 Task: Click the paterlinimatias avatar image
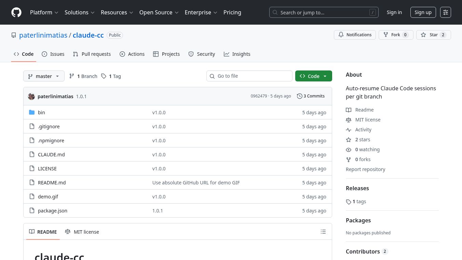31,96
